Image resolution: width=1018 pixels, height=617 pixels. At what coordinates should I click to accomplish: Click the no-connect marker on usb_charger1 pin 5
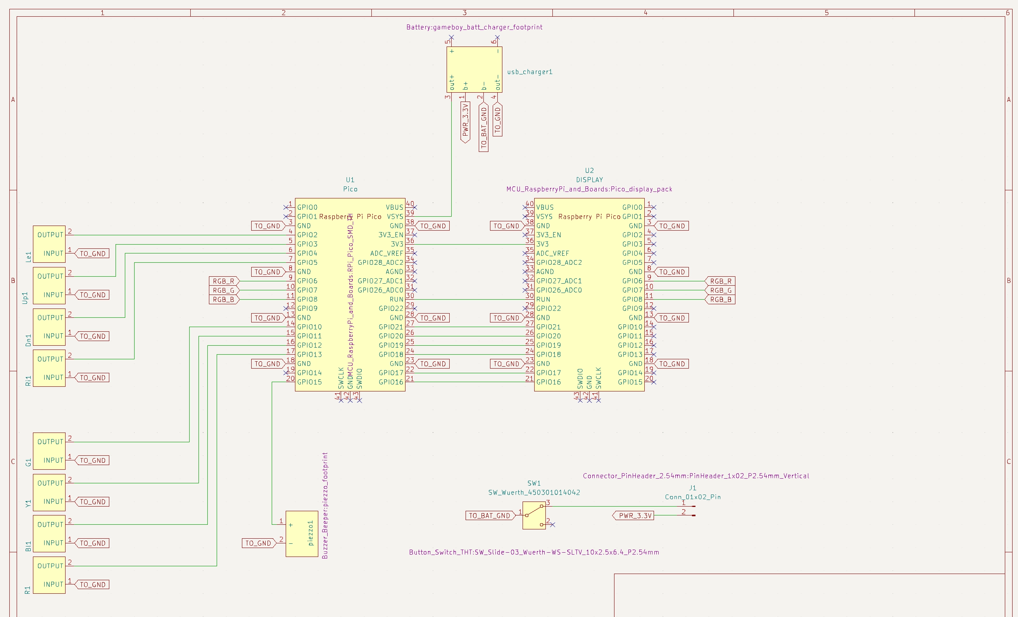[452, 37]
